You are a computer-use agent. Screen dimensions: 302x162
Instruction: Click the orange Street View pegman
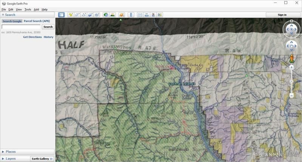[291, 59]
